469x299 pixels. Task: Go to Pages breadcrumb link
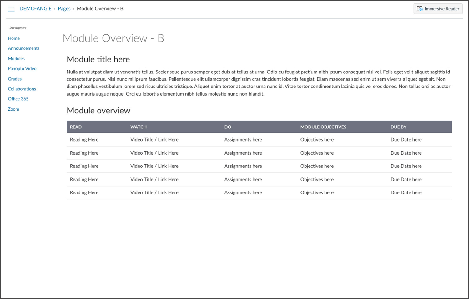point(64,9)
